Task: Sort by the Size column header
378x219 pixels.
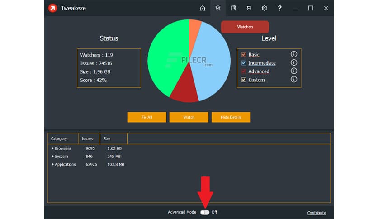Action: pos(113,138)
